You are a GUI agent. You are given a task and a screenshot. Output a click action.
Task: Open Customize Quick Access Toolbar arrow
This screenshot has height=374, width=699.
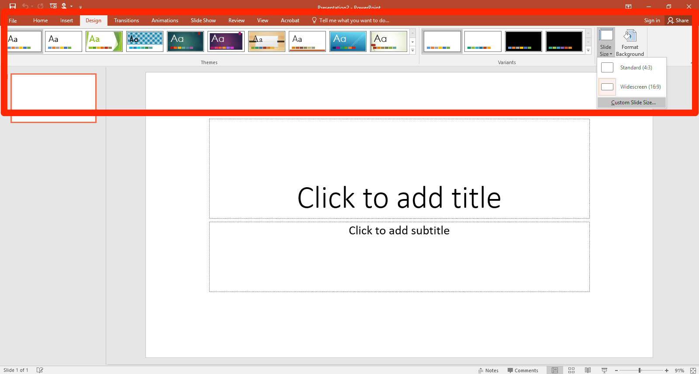(80, 7)
